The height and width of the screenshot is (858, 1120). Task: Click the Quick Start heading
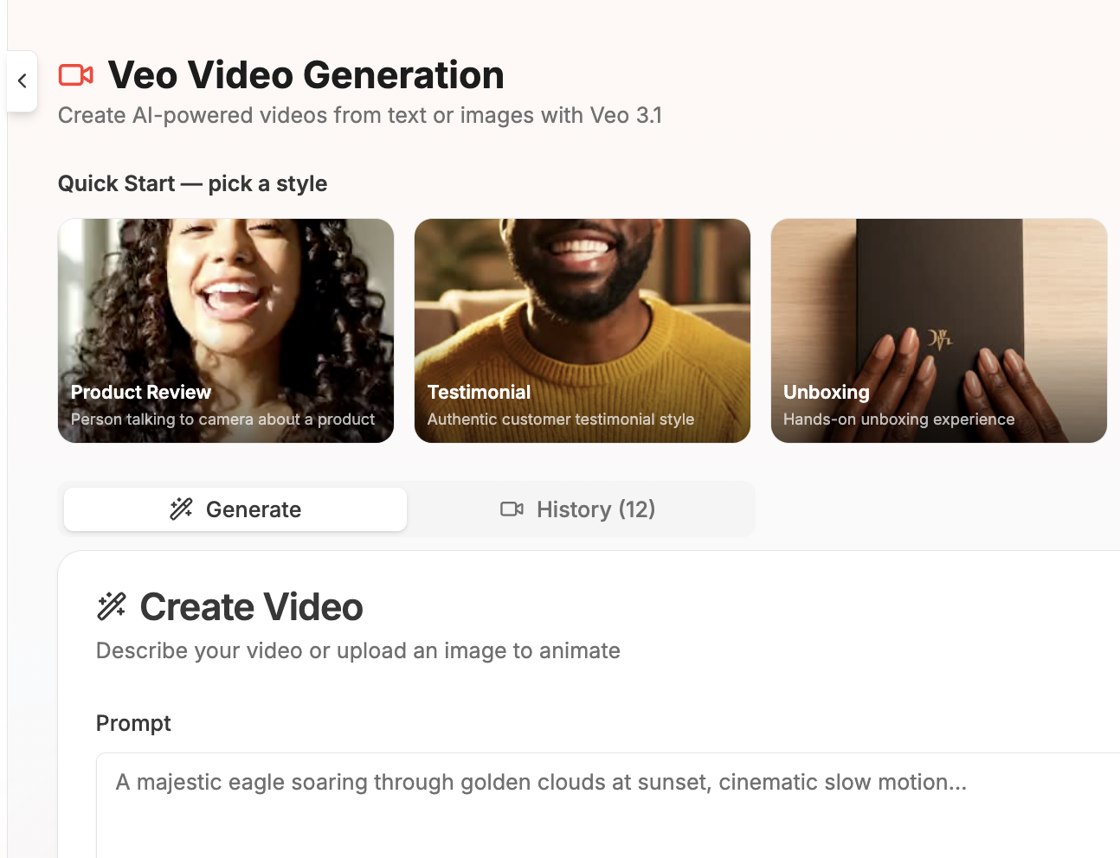point(192,183)
